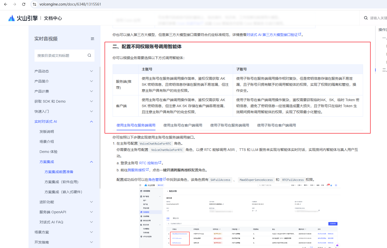Collapse 方案集成 subsection chevron
This screenshot has height=248, width=387.
[x=91, y=162]
